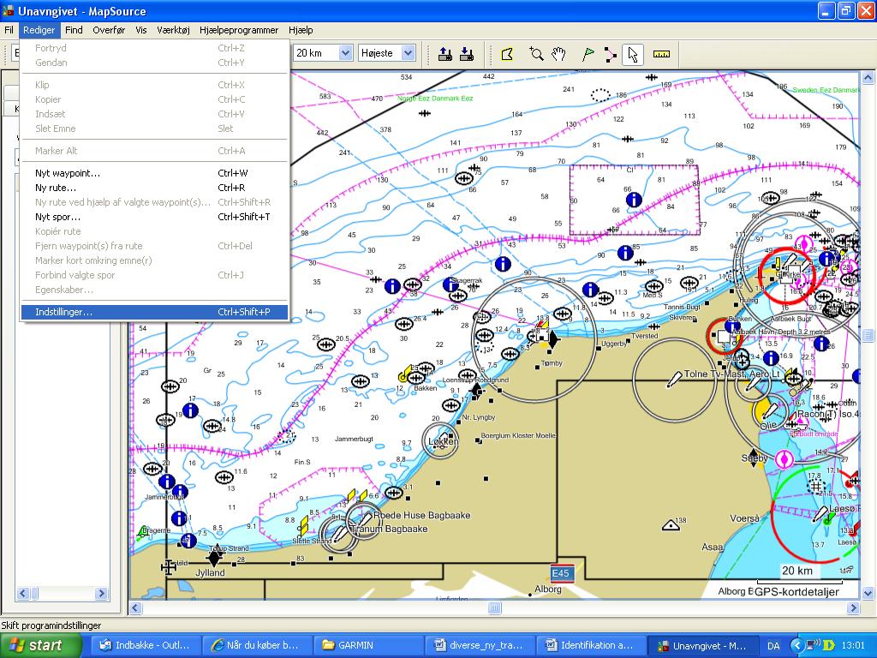The width and height of the screenshot is (877, 658).
Task: Click the map horizontal scrollbar thumb
Action: tap(494, 607)
